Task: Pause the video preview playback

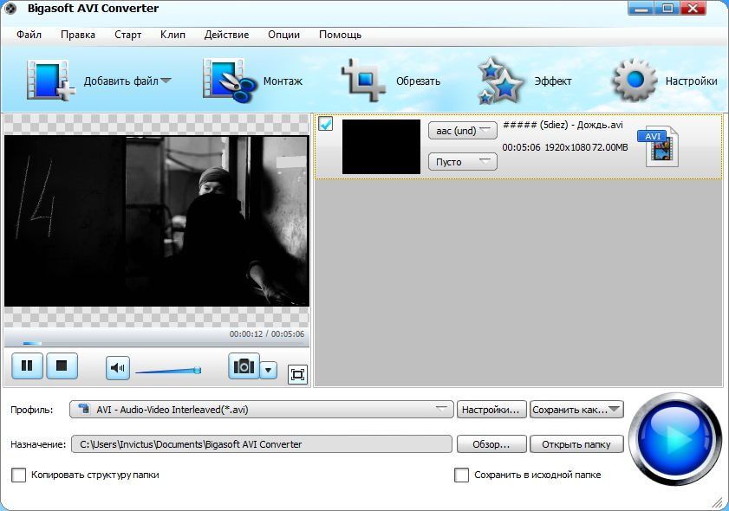Action: (27, 366)
